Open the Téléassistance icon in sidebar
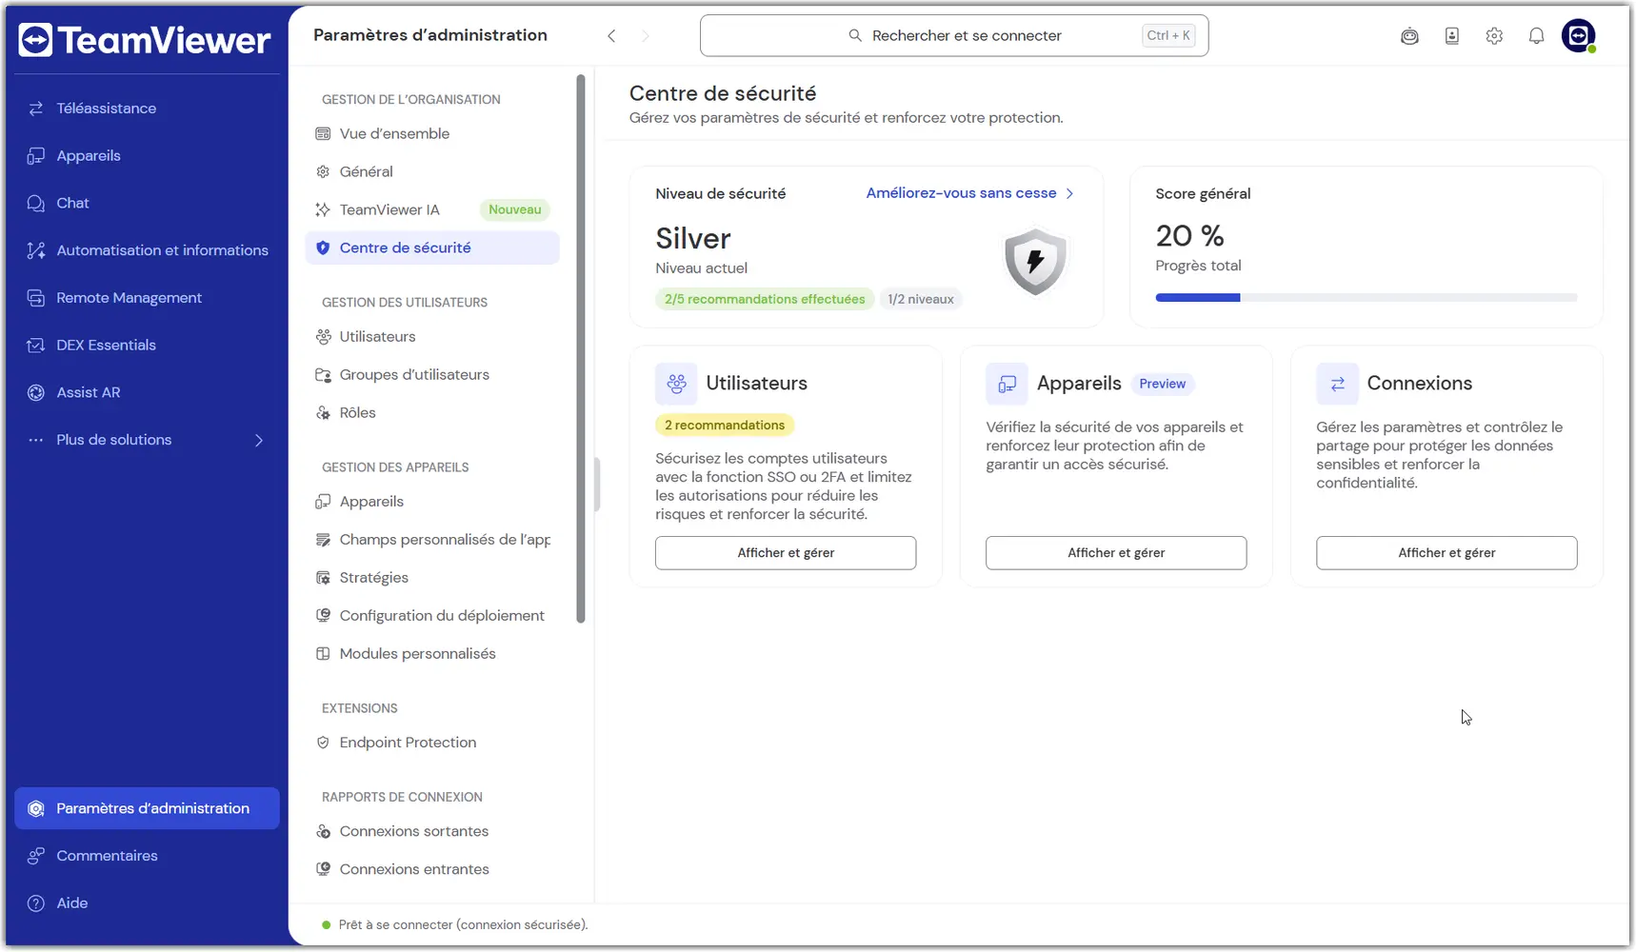The width and height of the screenshot is (1636, 952). (x=36, y=109)
